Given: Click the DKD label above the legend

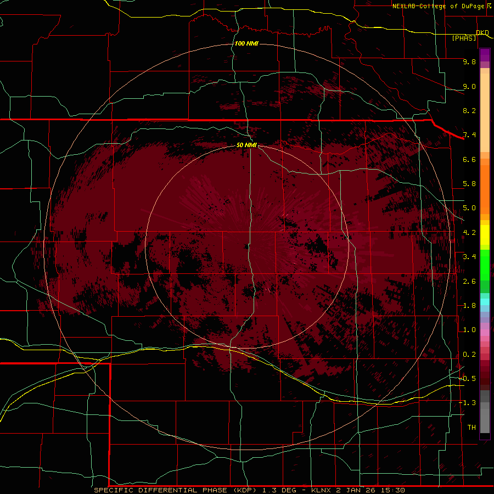Looking at the screenshot, I should coord(482,32).
